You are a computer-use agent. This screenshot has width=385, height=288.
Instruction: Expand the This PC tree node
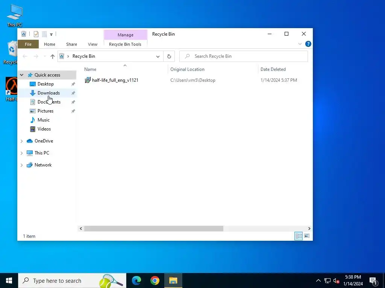21,153
